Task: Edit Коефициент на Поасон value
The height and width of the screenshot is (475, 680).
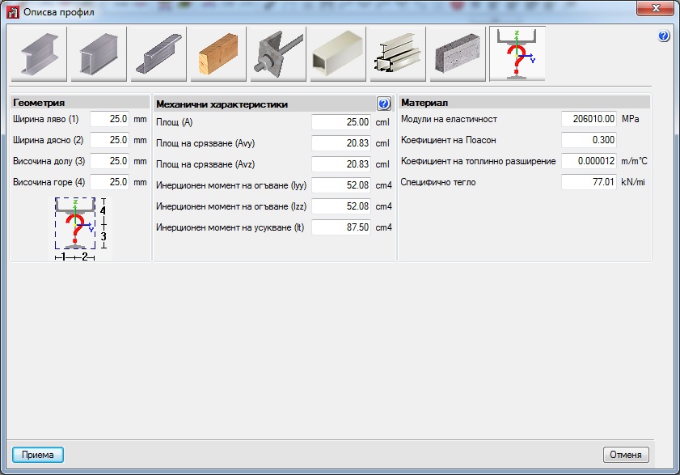Action: 589,140
